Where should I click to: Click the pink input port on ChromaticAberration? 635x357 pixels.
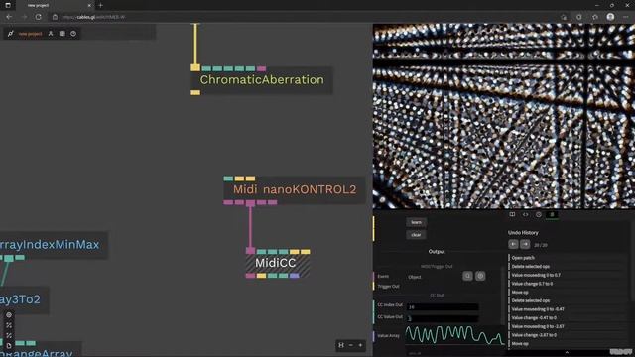click(261, 68)
